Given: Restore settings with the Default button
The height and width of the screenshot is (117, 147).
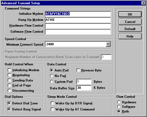Looking at the screenshot, I should pyautogui.click(x=130, y=29).
